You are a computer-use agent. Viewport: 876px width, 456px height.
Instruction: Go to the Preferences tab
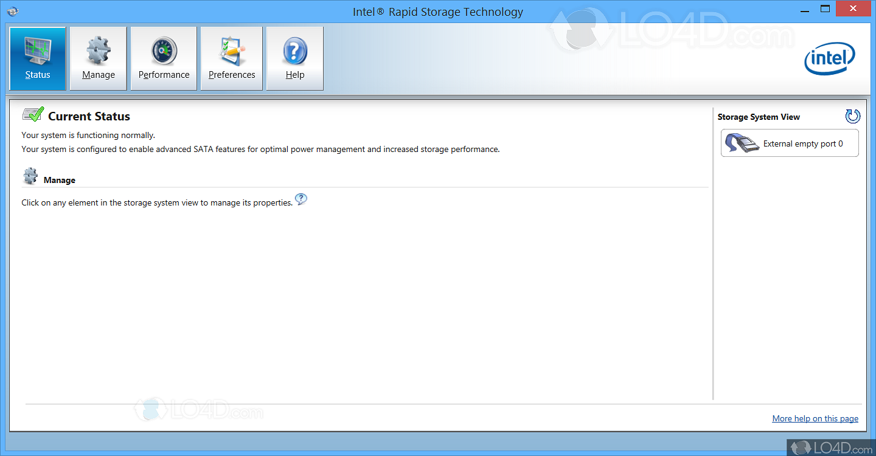click(x=232, y=58)
